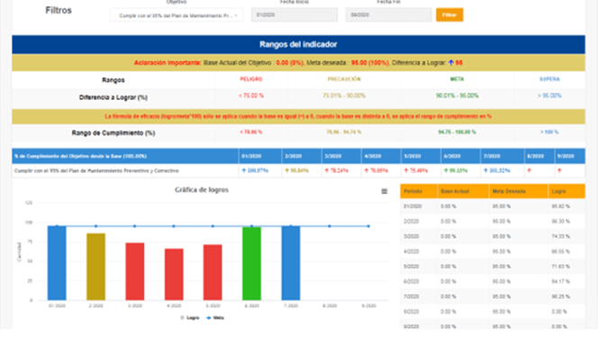Click the Meta Deseada column header
This screenshot has width=598, height=338.
[x=518, y=191]
